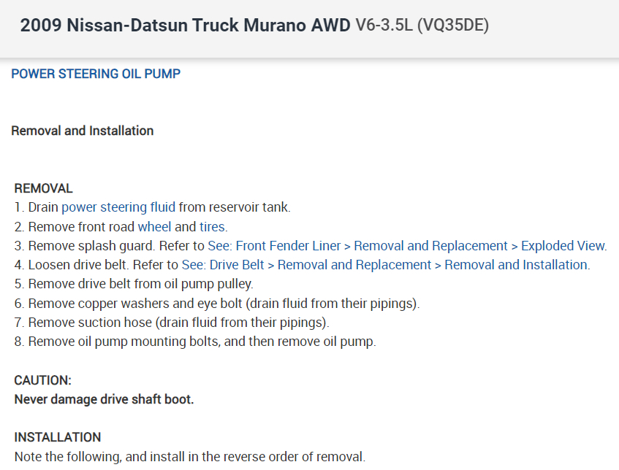Open the Front Fender Liner Exploded View link

(x=407, y=246)
